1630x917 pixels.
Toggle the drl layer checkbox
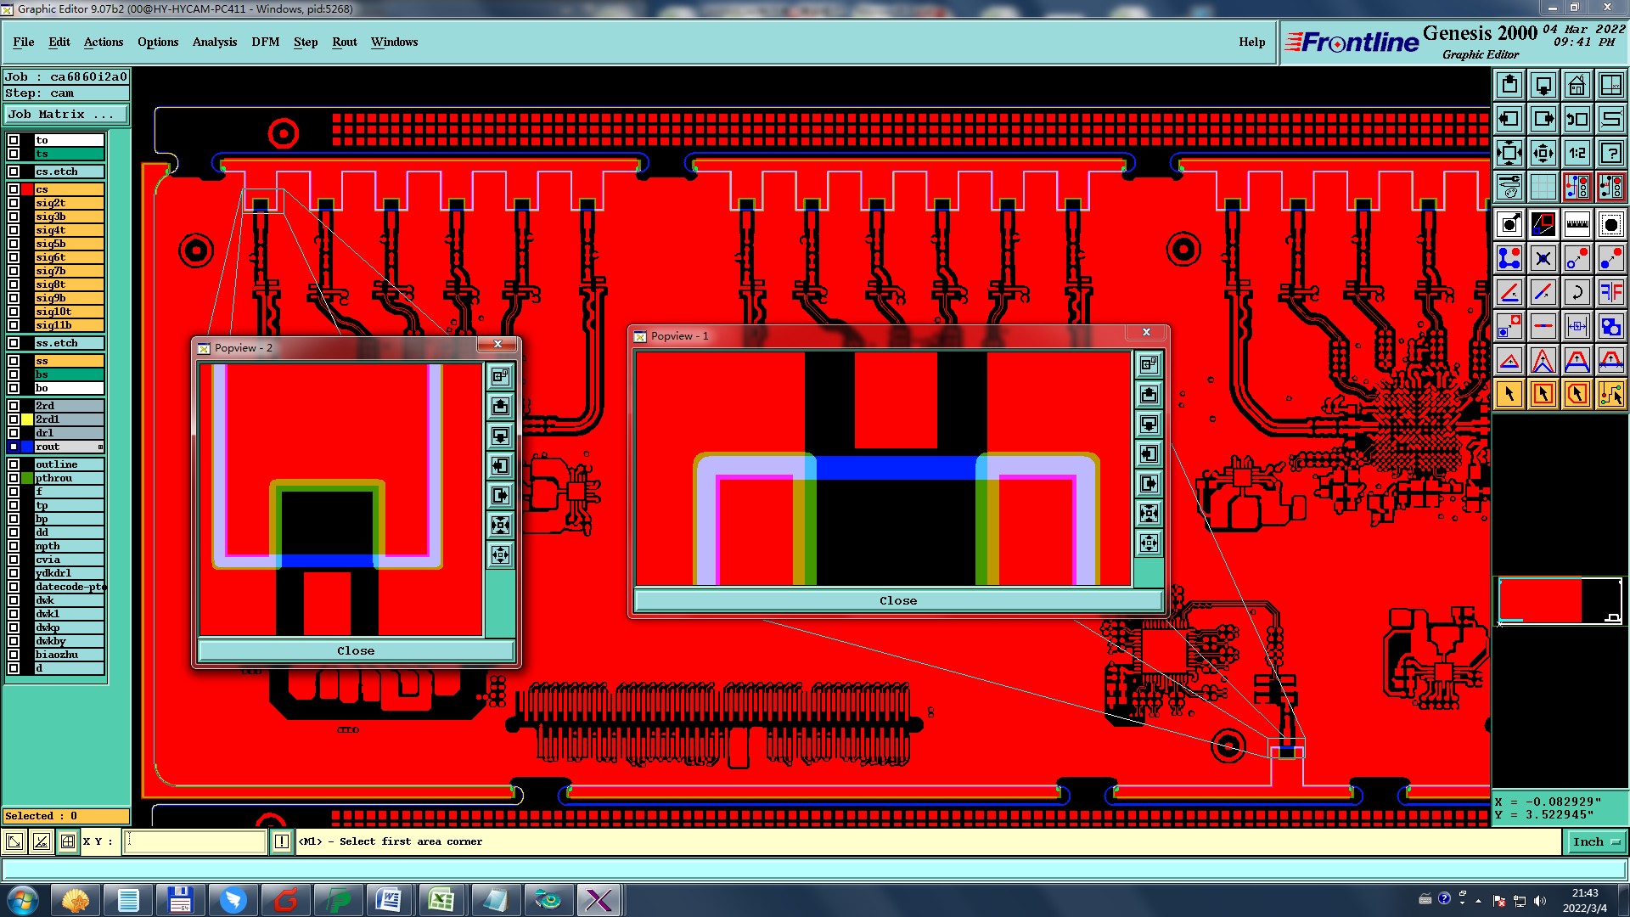coord(14,433)
